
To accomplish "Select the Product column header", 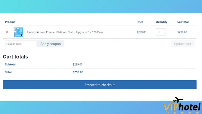I will pyautogui.click(x=10, y=22).
